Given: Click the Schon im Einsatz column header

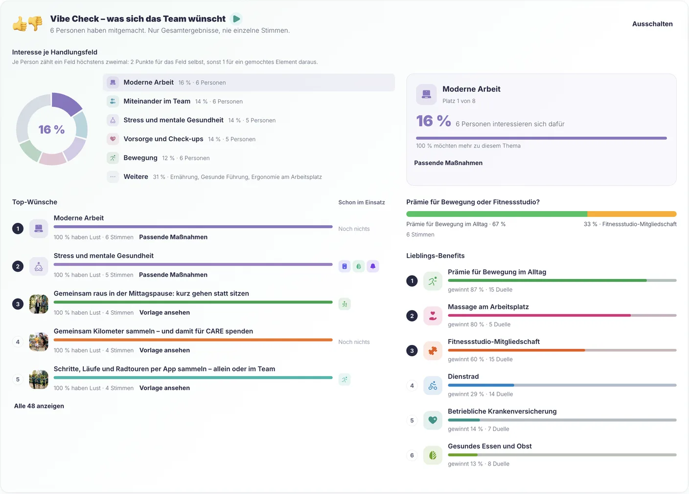Looking at the screenshot, I should 362,202.
